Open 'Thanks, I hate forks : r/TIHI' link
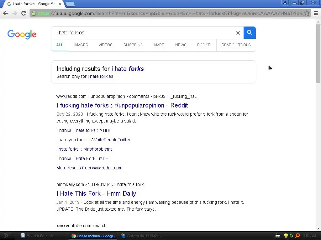 coord(83,130)
